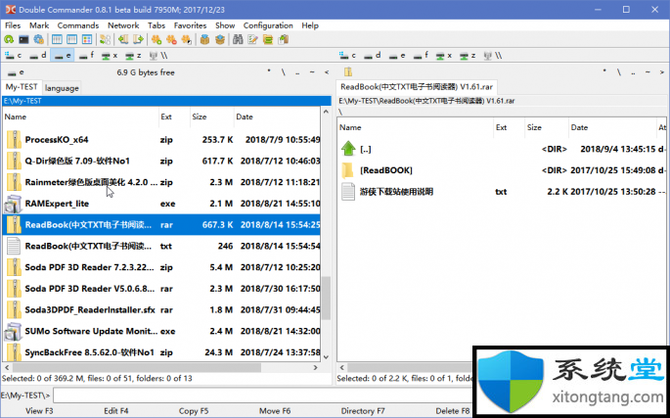Select drive f in right panel drive bar
Image resolution: width=670 pixels, height=418 pixels.
tap(421, 55)
